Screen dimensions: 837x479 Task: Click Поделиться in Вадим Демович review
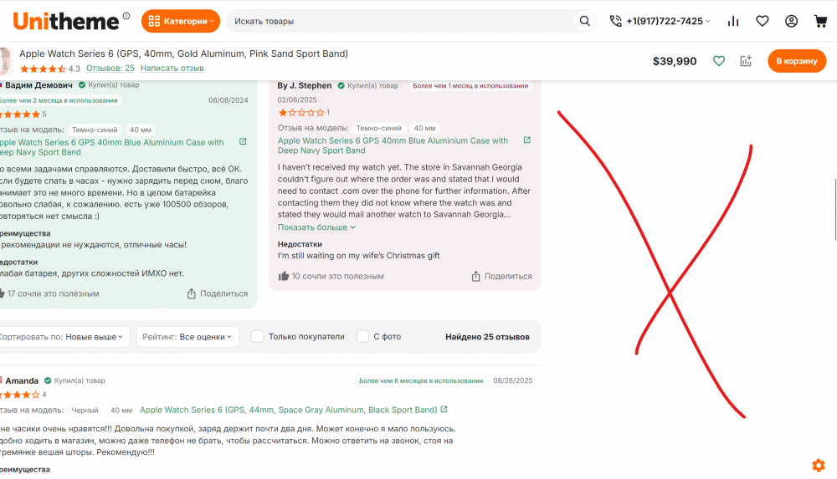pos(218,294)
